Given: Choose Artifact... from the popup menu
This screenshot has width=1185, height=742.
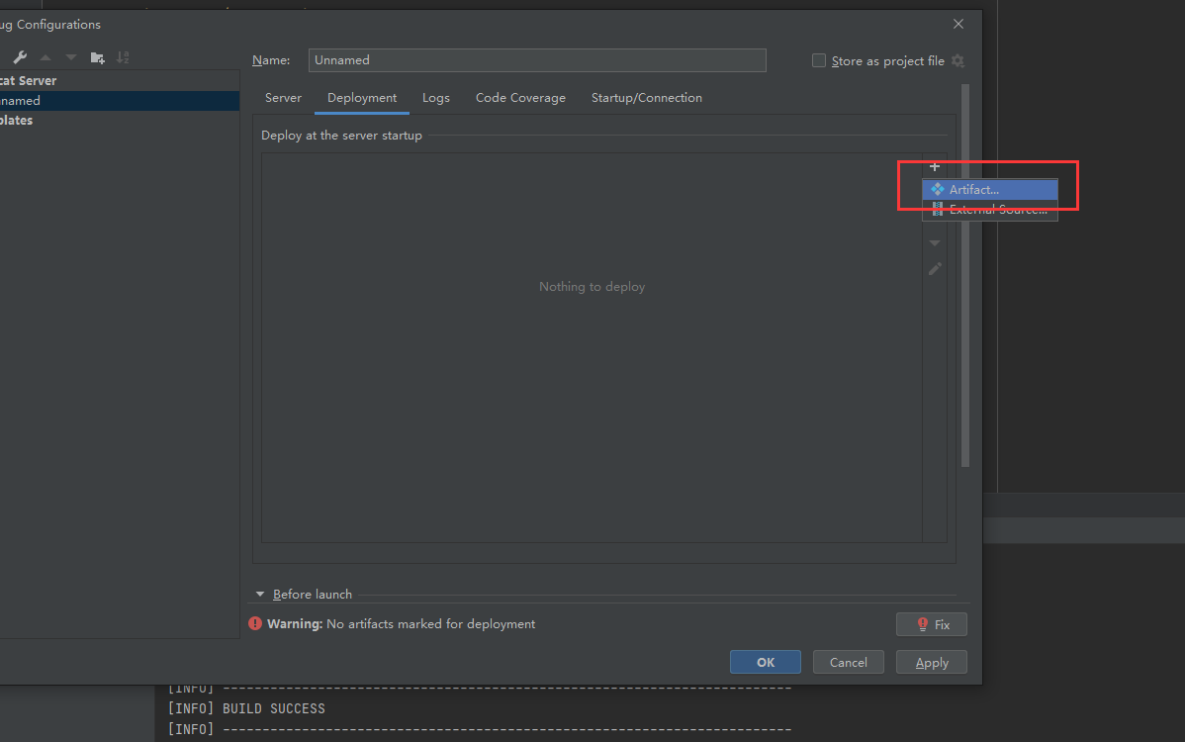Looking at the screenshot, I should pyautogui.click(x=990, y=190).
